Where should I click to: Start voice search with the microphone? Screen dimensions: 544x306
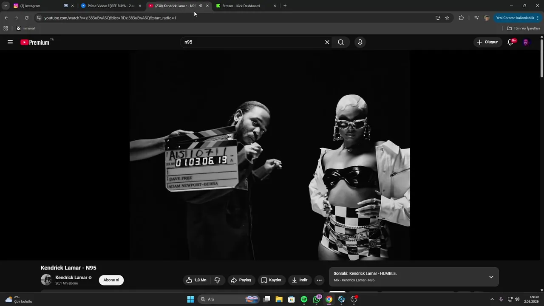(360, 42)
